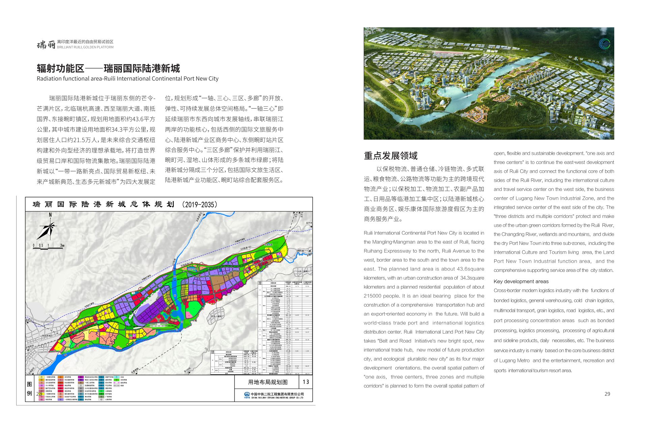This screenshot has height=424, width=647.
Task: Click the line starting 'Cross-border modern logistics industry'
Action: click(554, 290)
